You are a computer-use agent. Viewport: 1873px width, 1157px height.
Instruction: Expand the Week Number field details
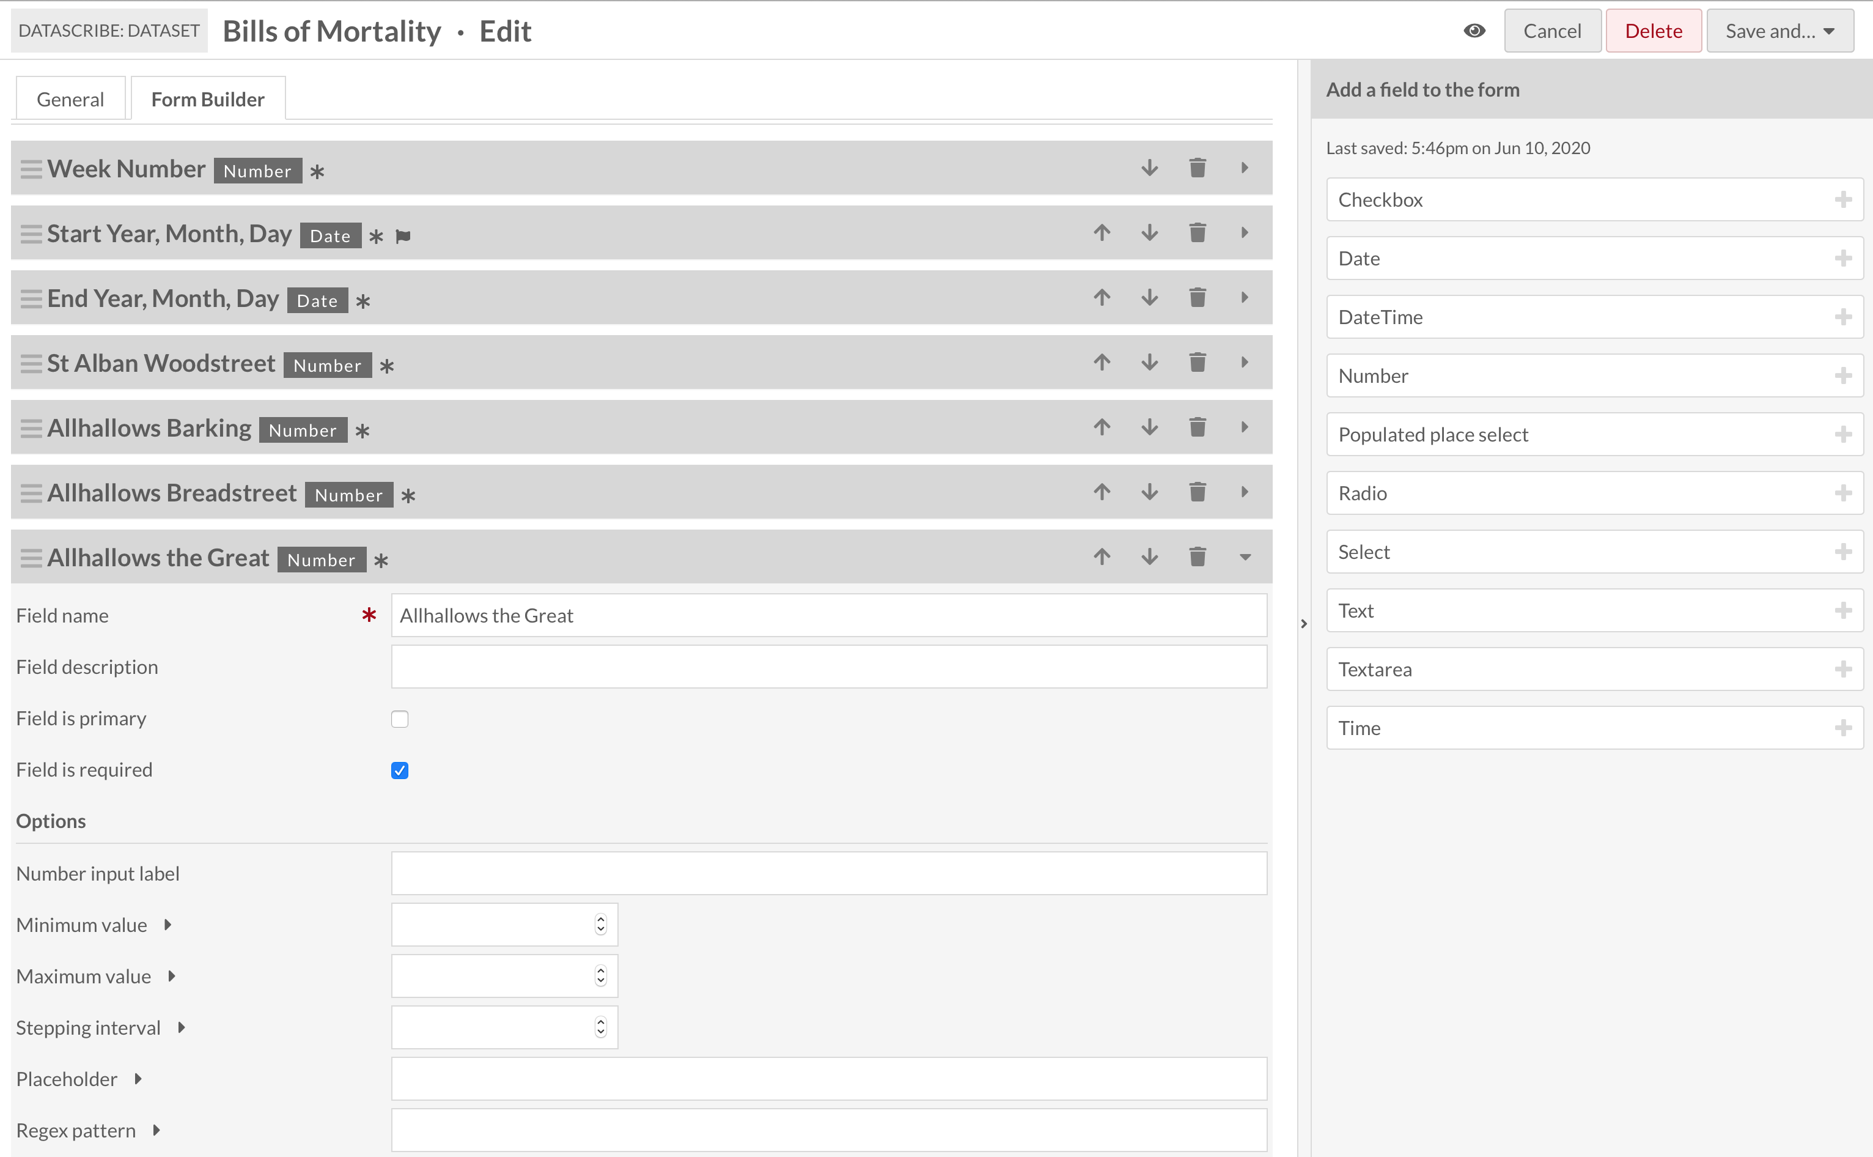(1245, 168)
